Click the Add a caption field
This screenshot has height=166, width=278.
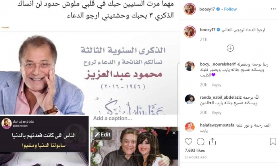134,118
